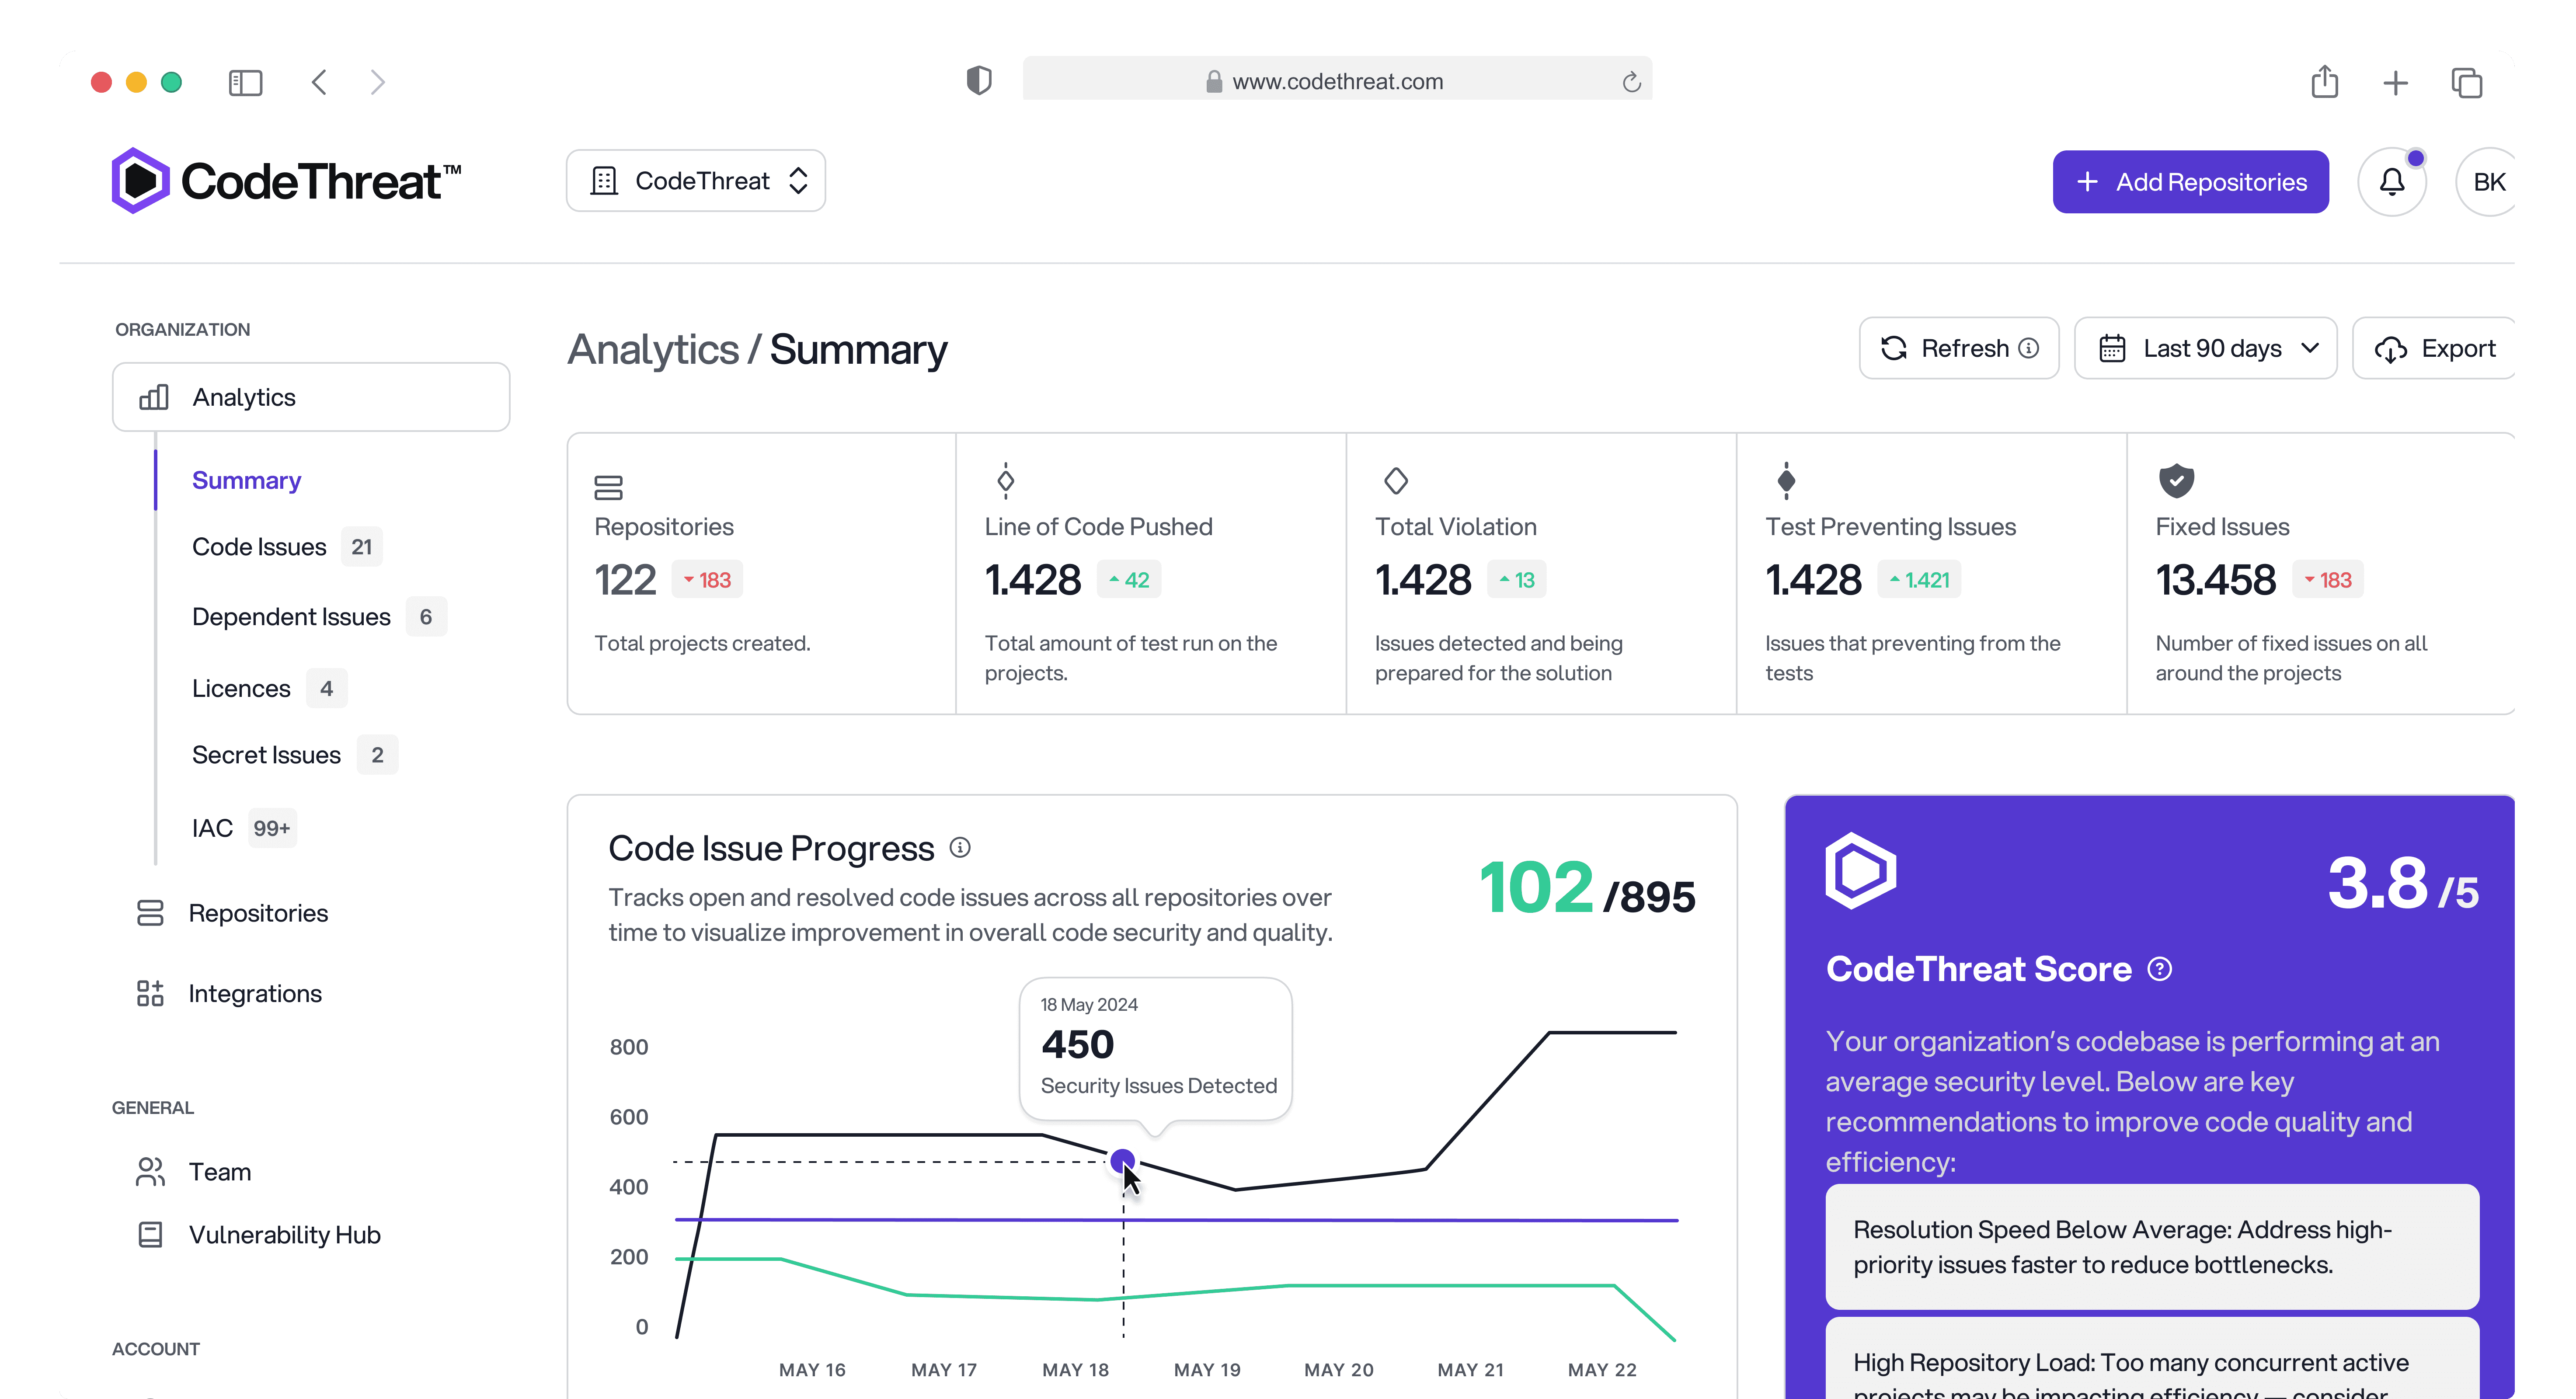
Task: Collapse the Analytics sidebar section
Action: pyautogui.click(x=311, y=397)
